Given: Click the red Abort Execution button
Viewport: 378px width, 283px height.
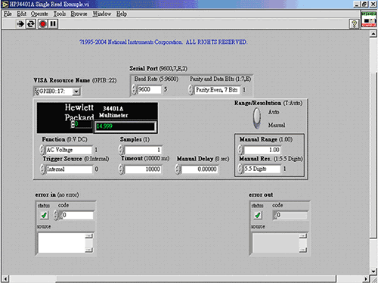Looking at the screenshot, I should pyautogui.click(x=42, y=24).
